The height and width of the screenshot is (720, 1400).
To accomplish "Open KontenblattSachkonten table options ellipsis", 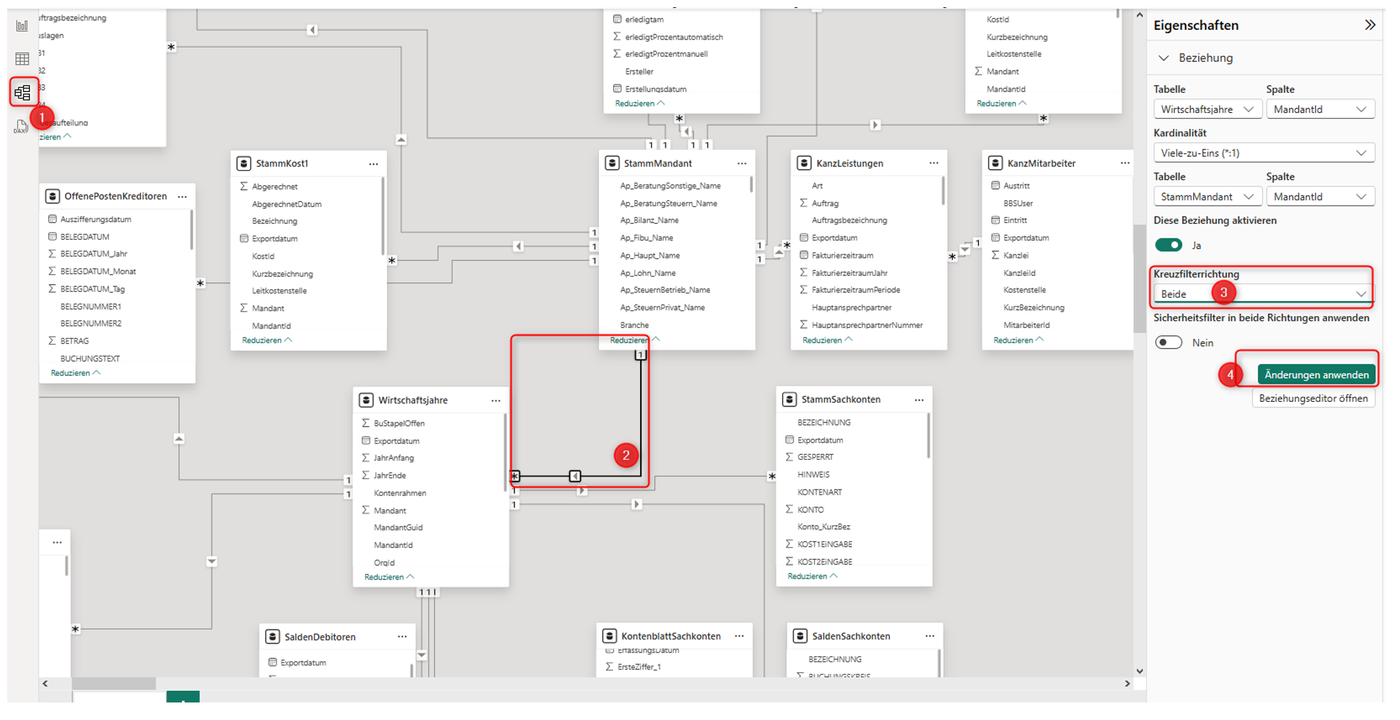I will pyautogui.click(x=739, y=636).
